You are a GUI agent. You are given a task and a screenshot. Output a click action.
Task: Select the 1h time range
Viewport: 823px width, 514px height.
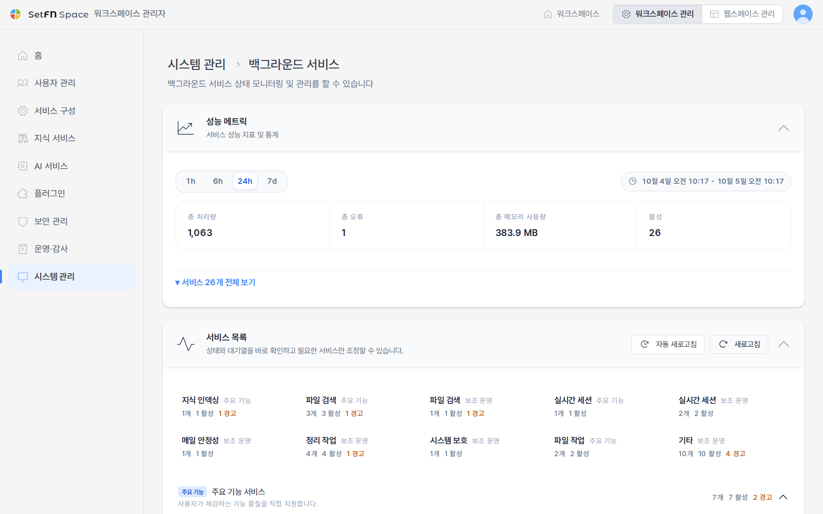coord(191,181)
